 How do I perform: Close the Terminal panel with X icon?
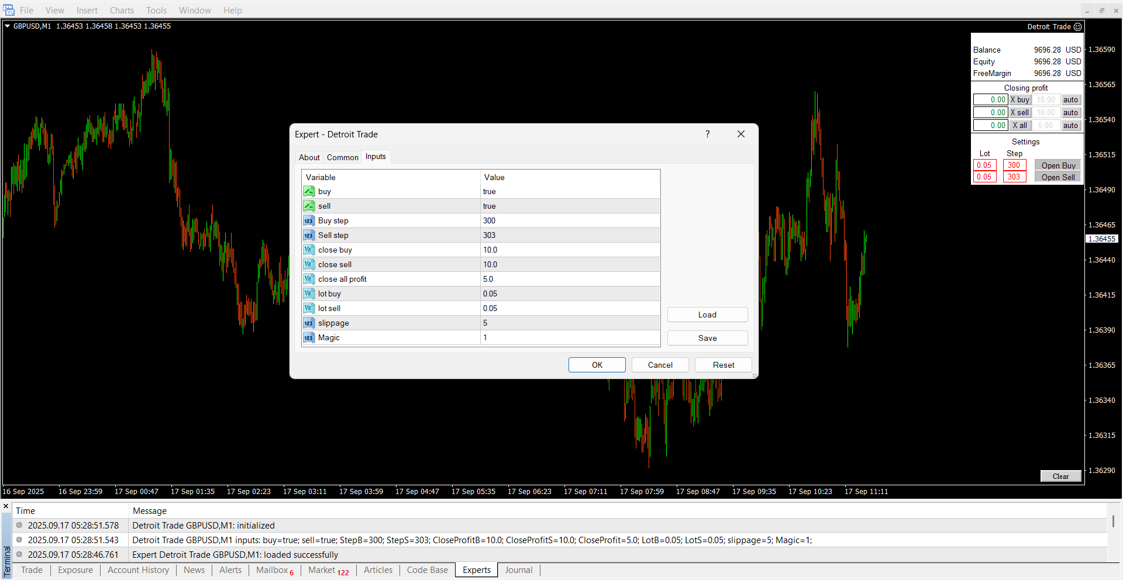tap(6, 506)
